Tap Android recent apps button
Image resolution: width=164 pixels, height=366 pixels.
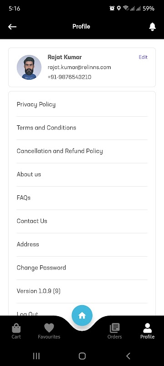click(36, 356)
